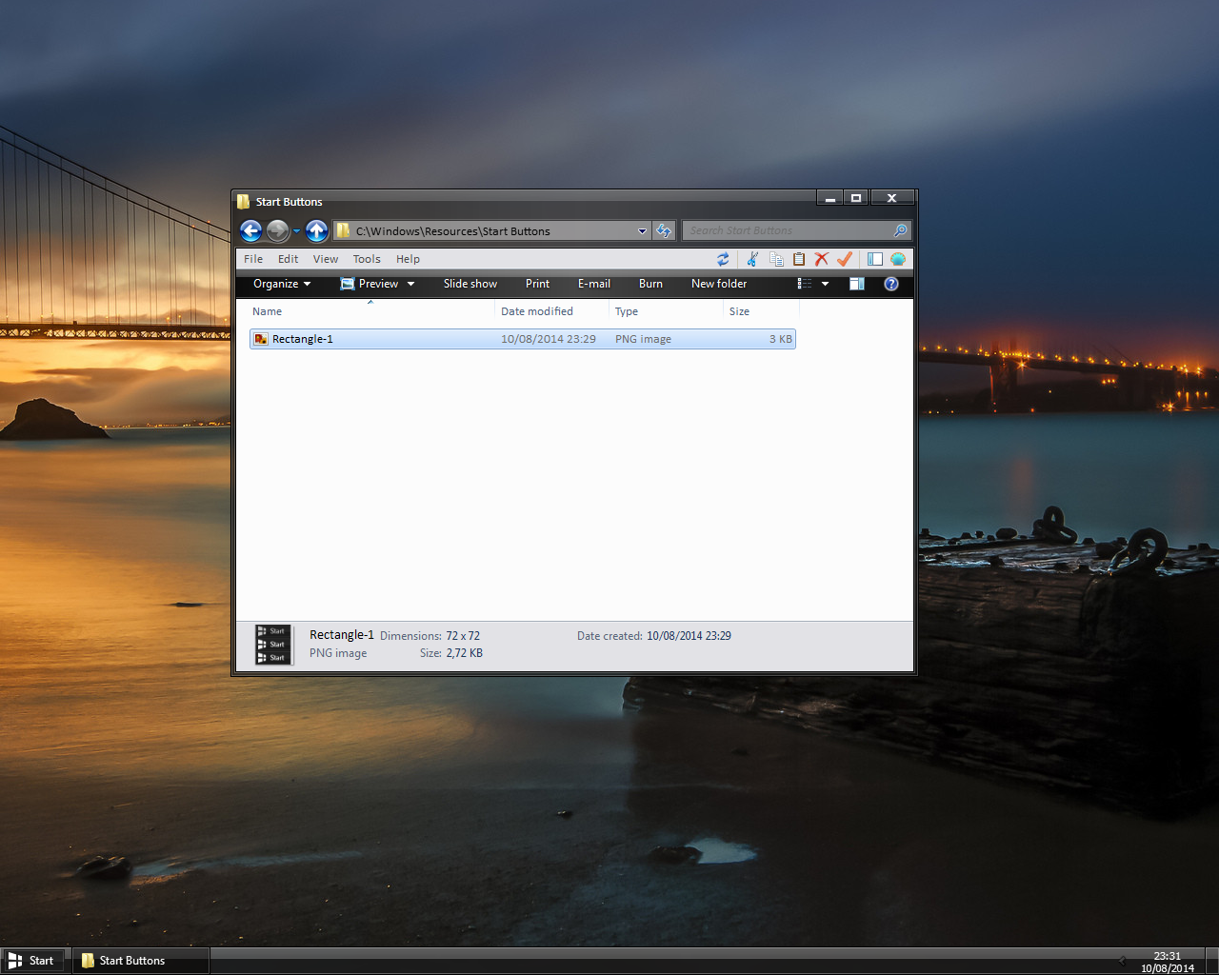Click the Search Start Buttons field

click(789, 231)
